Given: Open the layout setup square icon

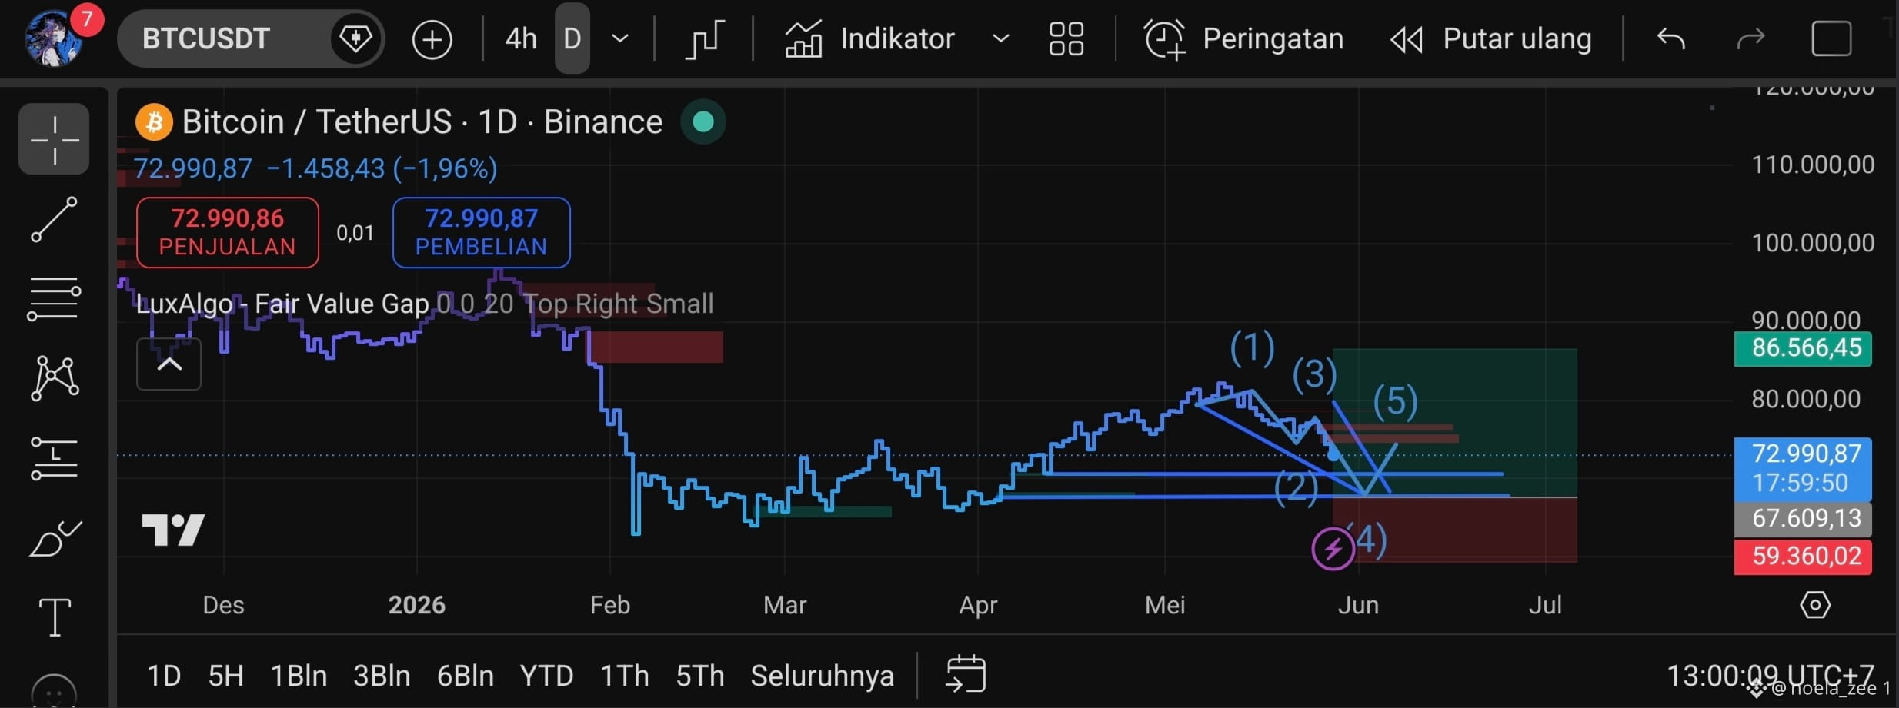Looking at the screenshot, I should point(1831,38).
